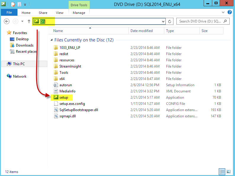Click the Forward navigation arrow
Image resolution: width=235 pixels, height=176 pixels.
[x=15, y=21]
